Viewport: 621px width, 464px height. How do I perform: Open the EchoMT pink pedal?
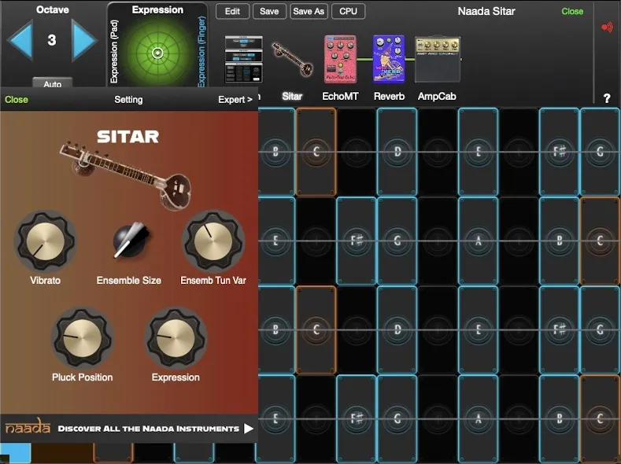340,59
